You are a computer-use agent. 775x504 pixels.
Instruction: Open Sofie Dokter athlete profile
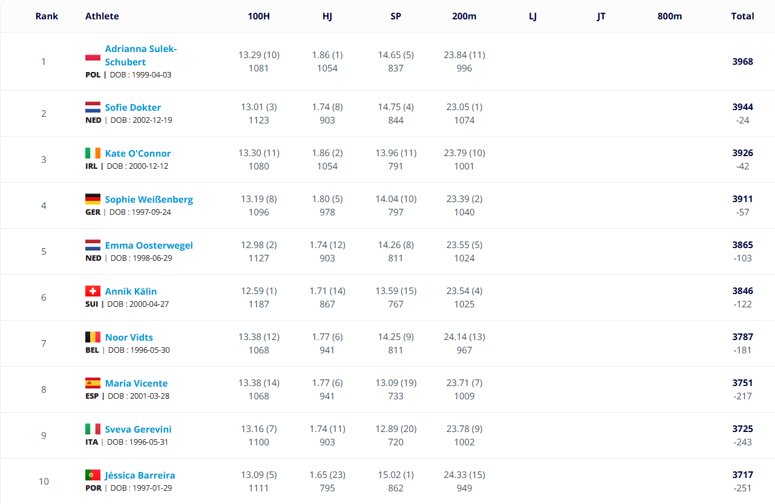(133, 108)
